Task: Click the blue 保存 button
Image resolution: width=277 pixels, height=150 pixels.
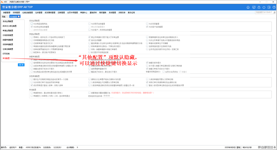Action: [21, 65]
